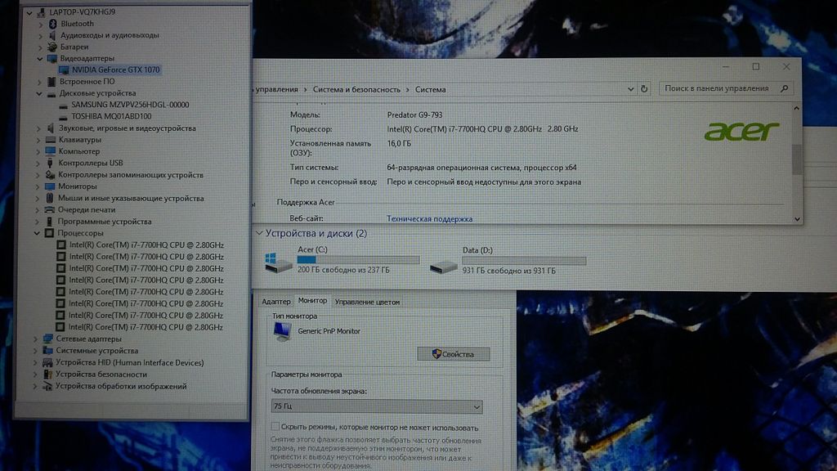Click the System window vertical scrollbar thumb

pyautogui.click(x=797, y=159)
